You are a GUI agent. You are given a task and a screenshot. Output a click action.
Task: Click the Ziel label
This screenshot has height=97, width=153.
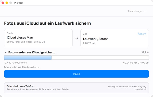coord(85,34)
